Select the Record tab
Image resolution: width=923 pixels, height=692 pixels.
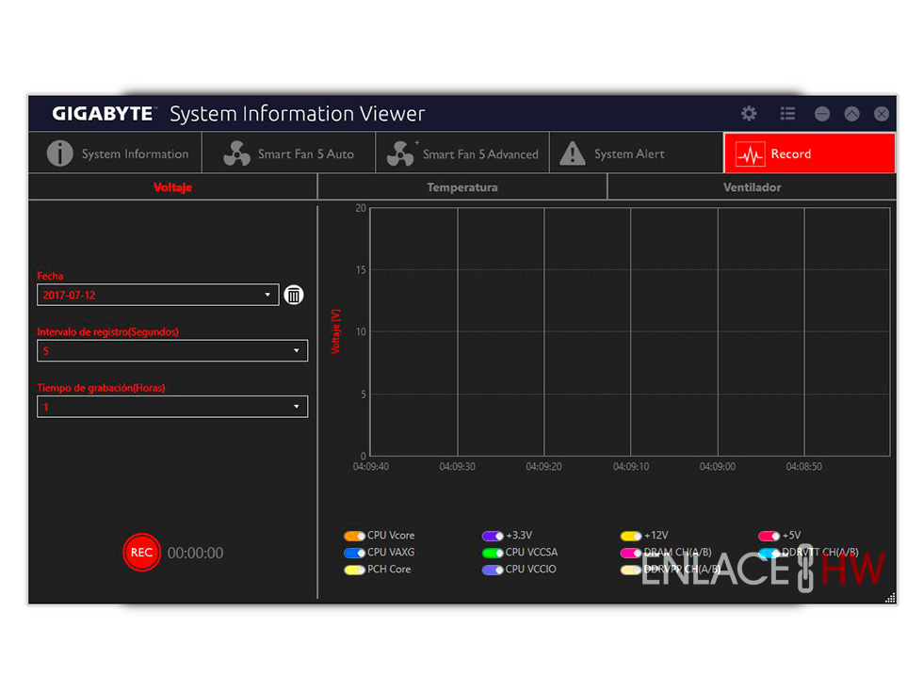pyautogui.click(x=809, y=153)
